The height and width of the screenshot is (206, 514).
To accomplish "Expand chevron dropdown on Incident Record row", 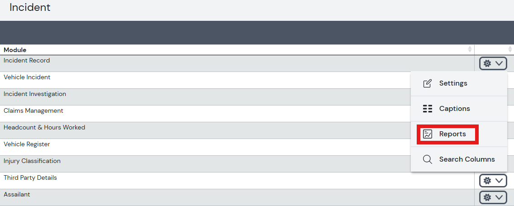I will pos(499,63).
